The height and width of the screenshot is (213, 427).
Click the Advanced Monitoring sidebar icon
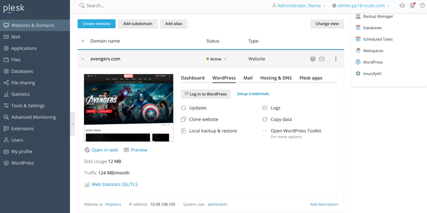coord(6,117)
